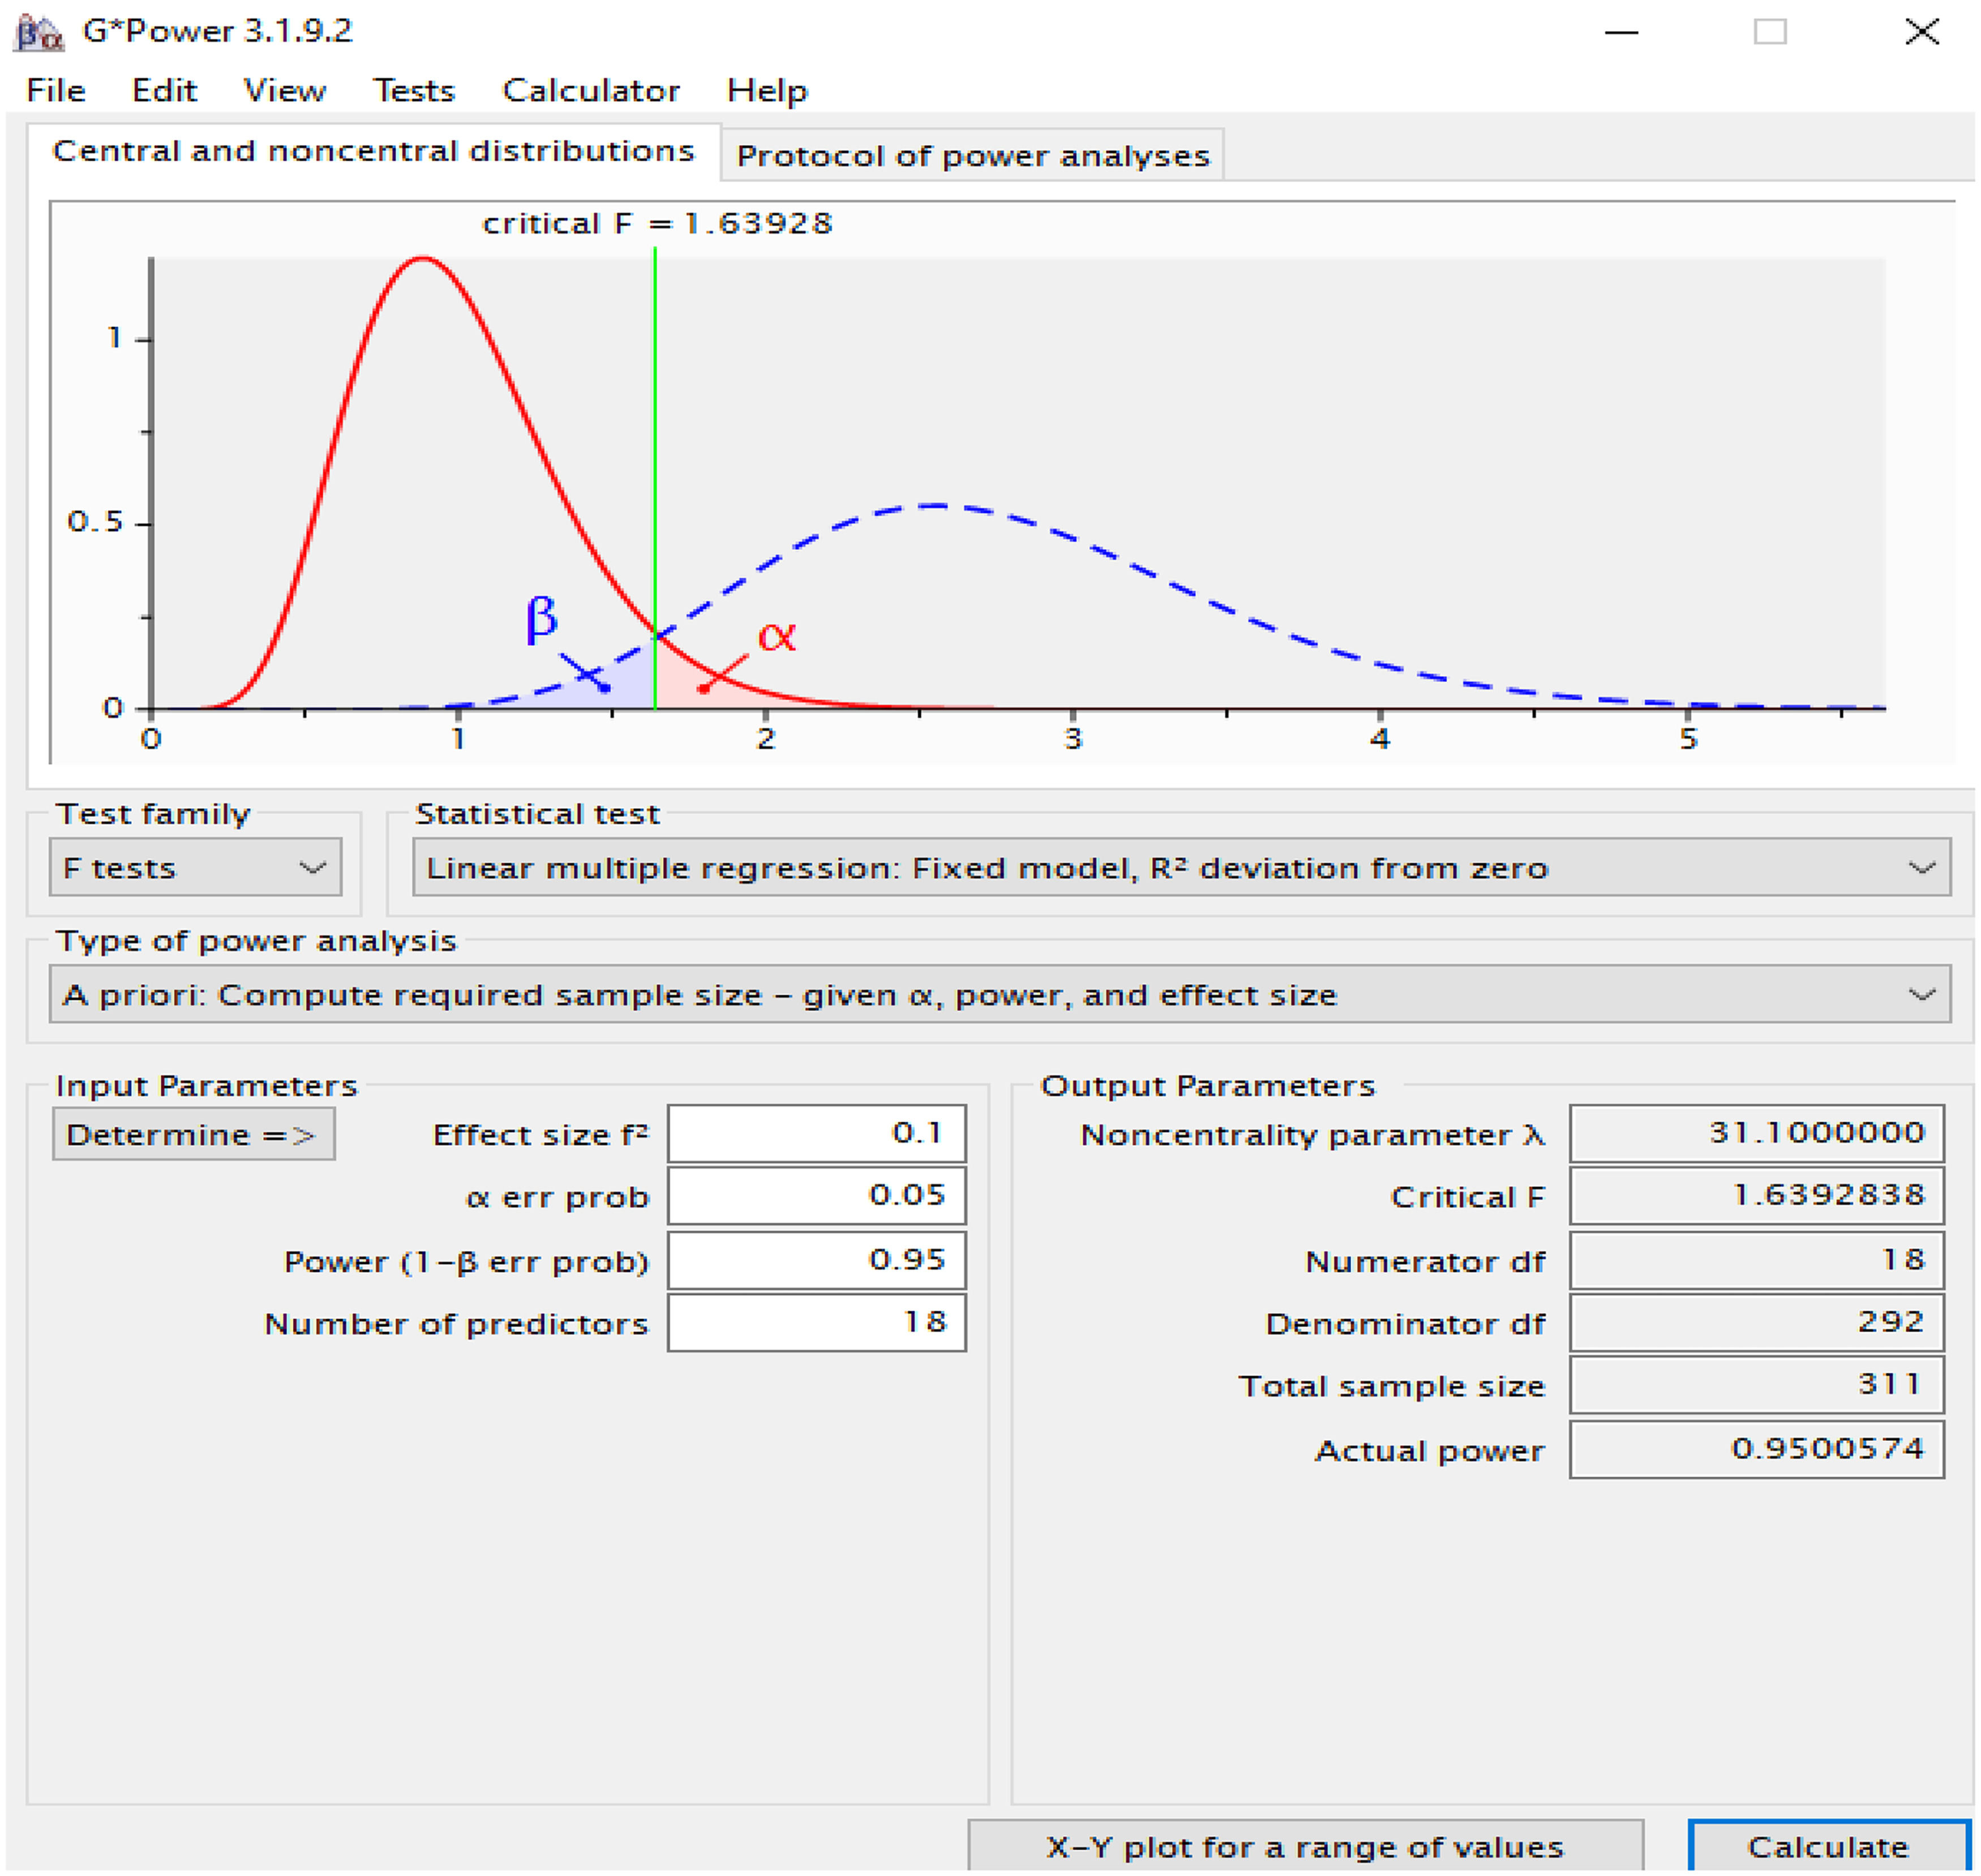Select Central and noncentral distributions tab
The height and width of the screenshot is (1876, 1981).
[373, 151]
